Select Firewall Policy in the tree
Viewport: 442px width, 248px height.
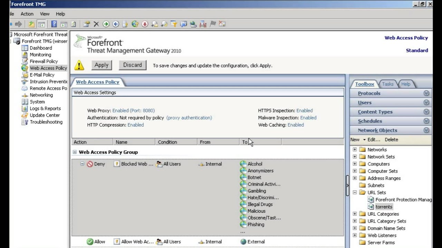pos(44,61)
